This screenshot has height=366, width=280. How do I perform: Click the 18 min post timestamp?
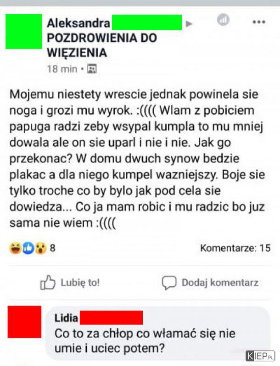pos(62,69)
